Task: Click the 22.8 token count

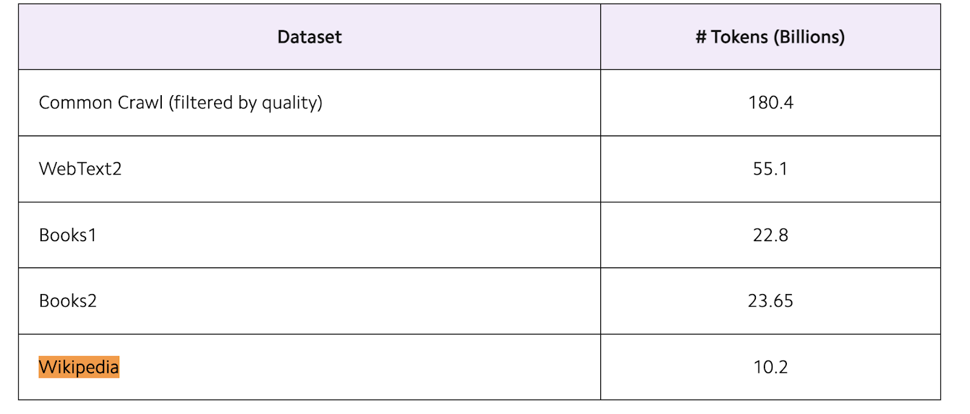Action: (770, 235)
